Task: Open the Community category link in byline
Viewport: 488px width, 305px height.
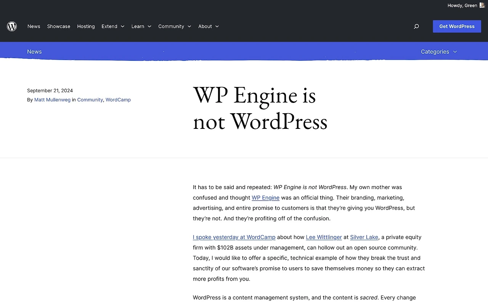Action: coord(90,100)
